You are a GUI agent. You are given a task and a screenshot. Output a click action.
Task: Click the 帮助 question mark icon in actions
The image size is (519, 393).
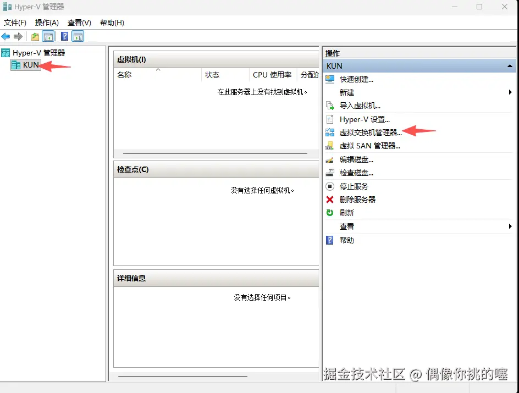[x=330, y=240]
